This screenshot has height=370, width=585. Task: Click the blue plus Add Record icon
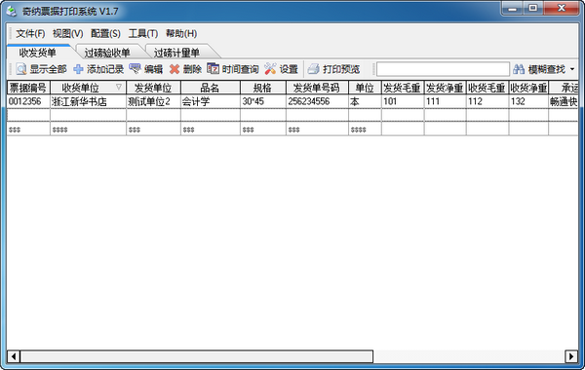click(78, 69)
